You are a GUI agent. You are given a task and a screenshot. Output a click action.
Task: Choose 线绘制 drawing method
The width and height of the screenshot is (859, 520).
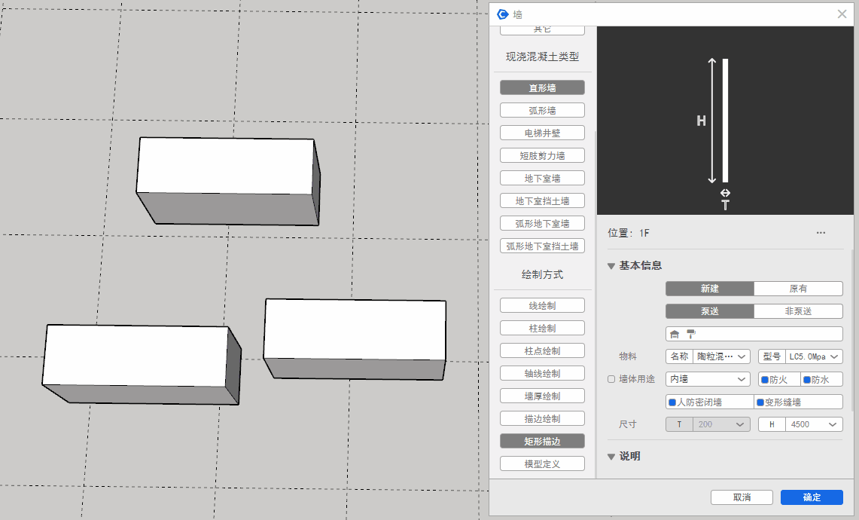[x=542, y=305]
